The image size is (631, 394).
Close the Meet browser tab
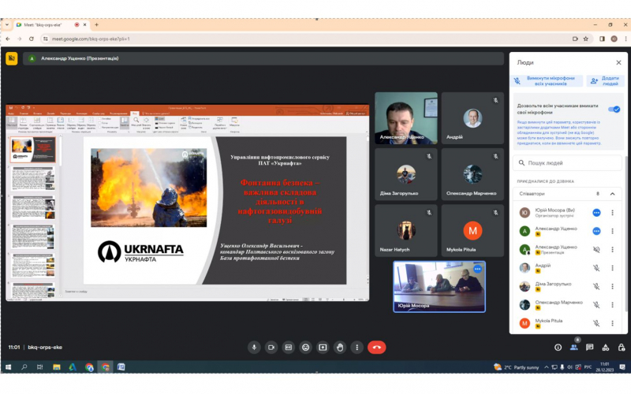[85, 24]
